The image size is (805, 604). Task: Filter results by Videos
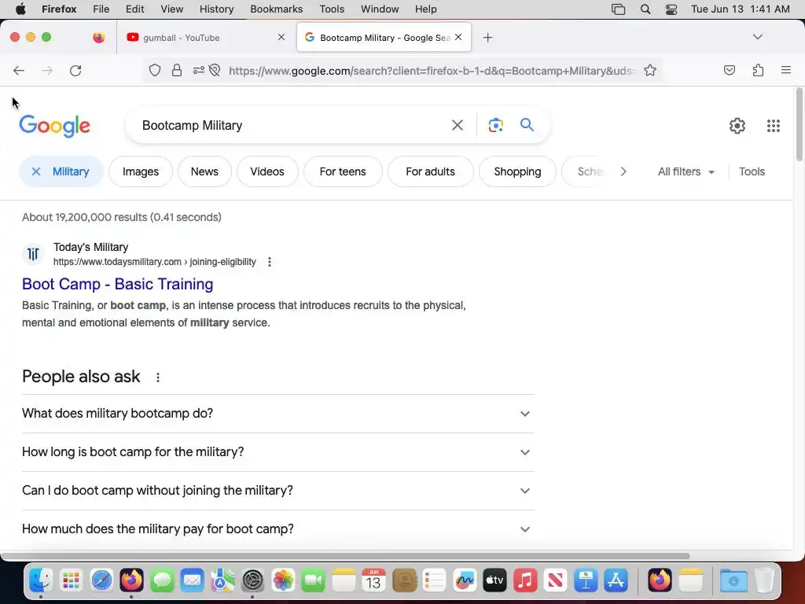(x=267, y=171)
